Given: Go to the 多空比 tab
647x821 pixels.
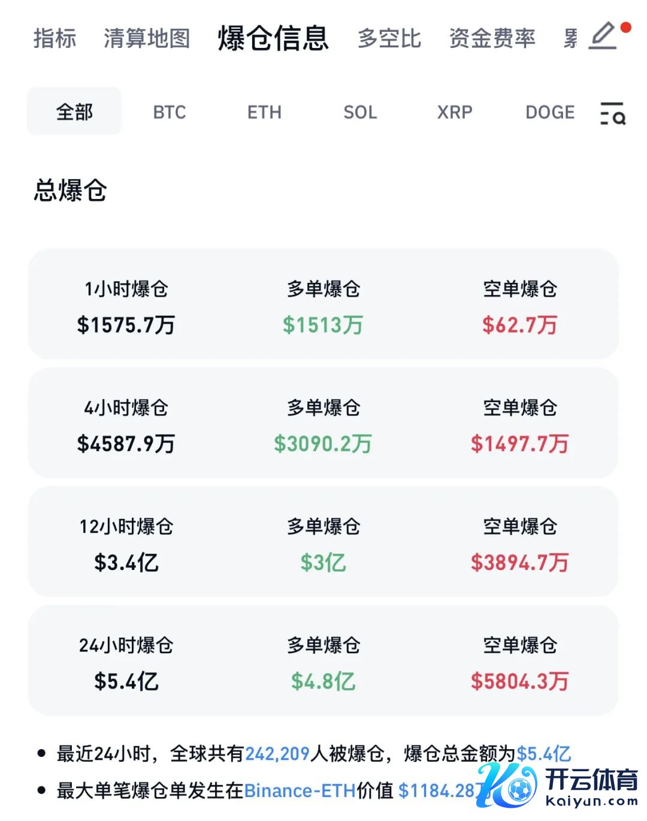Looking at the screenshot, I should click(389, 38).
